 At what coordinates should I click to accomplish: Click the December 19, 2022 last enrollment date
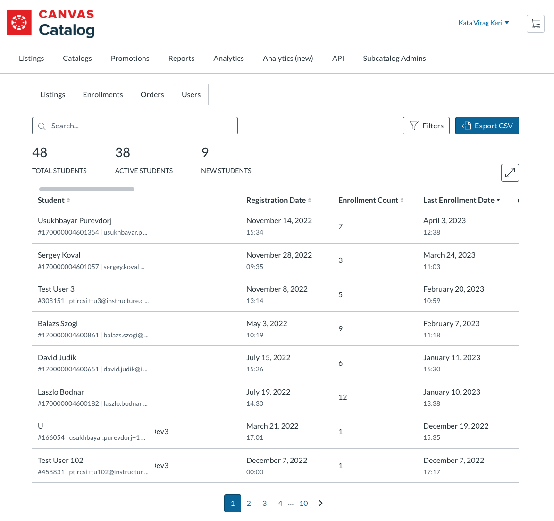tap(456, 426)
